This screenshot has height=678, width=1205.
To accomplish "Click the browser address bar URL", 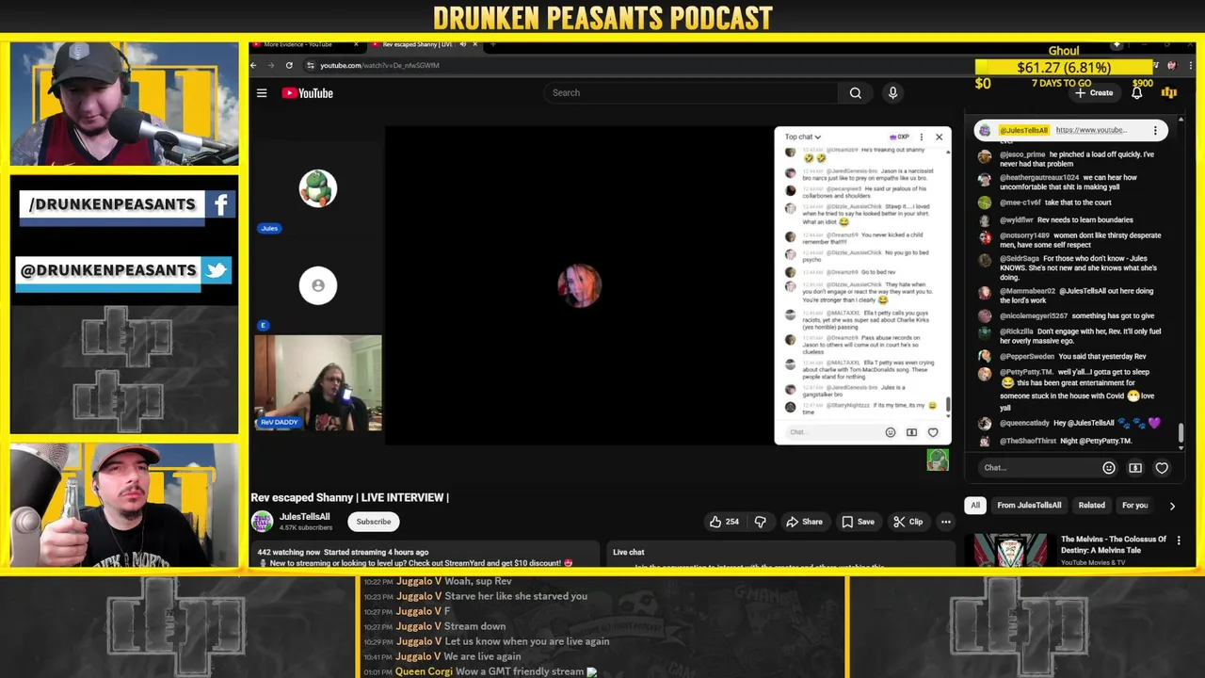I will (379, 66).
